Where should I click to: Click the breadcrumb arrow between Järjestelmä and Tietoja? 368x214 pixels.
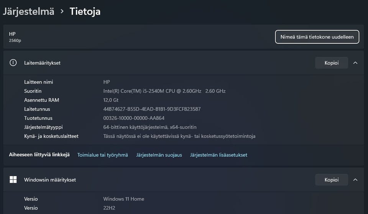coord(62,11)
